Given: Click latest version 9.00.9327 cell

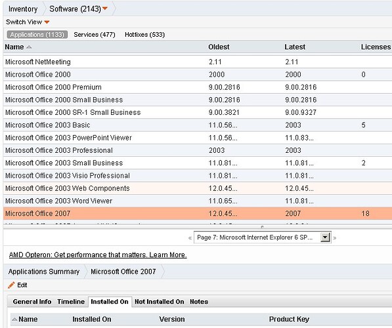Looking at the screenshot, I should [301, 112].
